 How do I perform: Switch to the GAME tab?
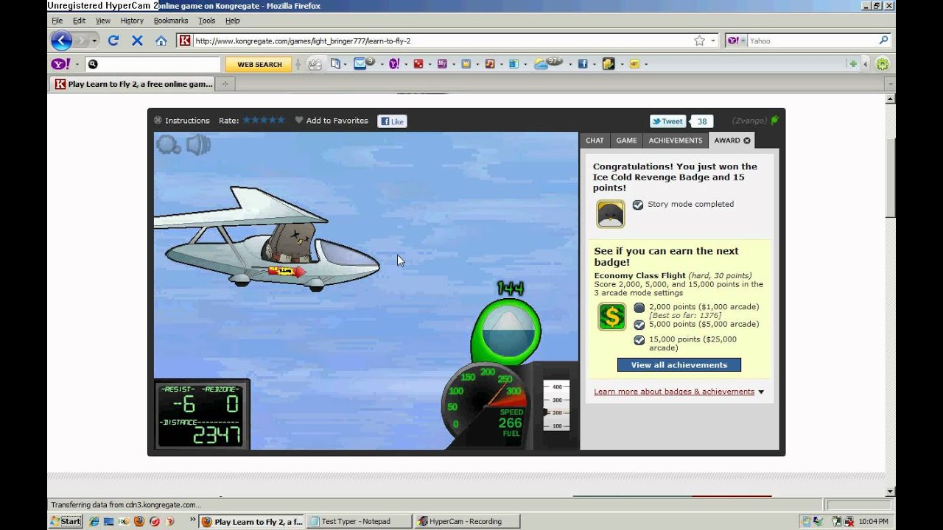tap(626, 141)
